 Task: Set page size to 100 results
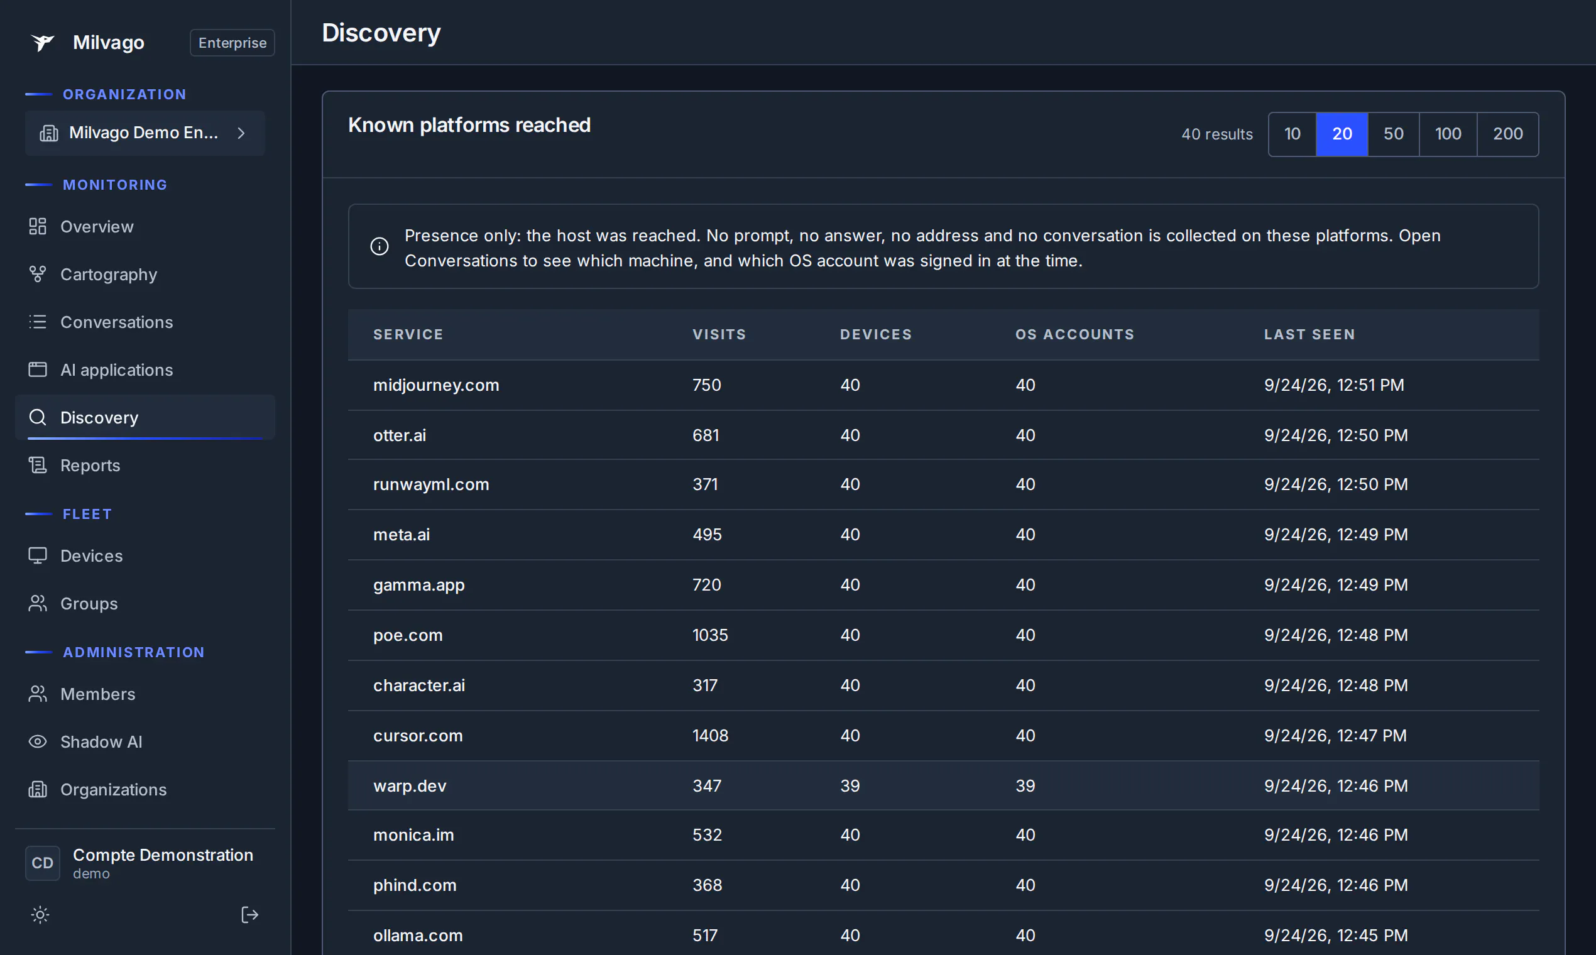pyautogui.click(x=1448, y=134)
